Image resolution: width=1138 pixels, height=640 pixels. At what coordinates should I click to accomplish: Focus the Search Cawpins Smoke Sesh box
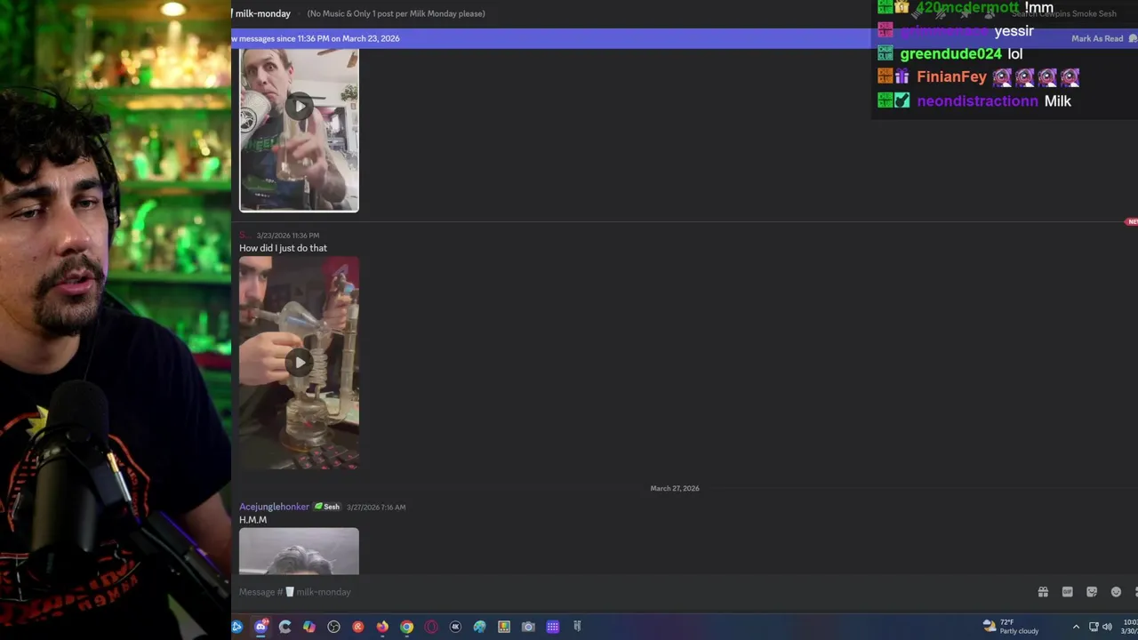(x=1063, y=14)
